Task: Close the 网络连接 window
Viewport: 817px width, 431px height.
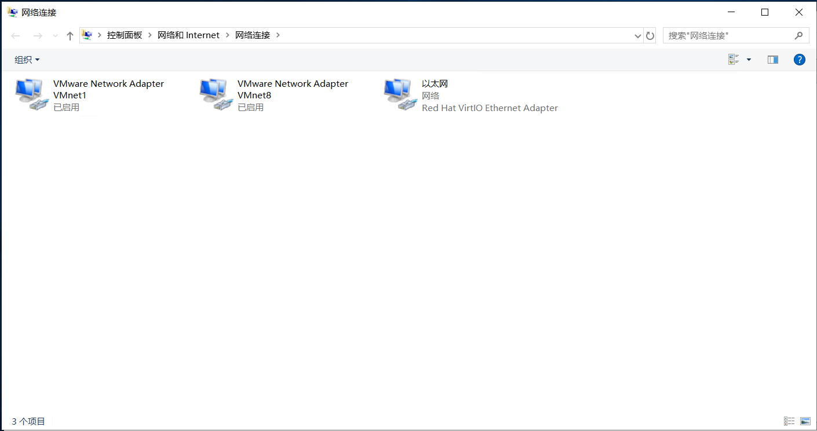Action: [x=799, y=12]
